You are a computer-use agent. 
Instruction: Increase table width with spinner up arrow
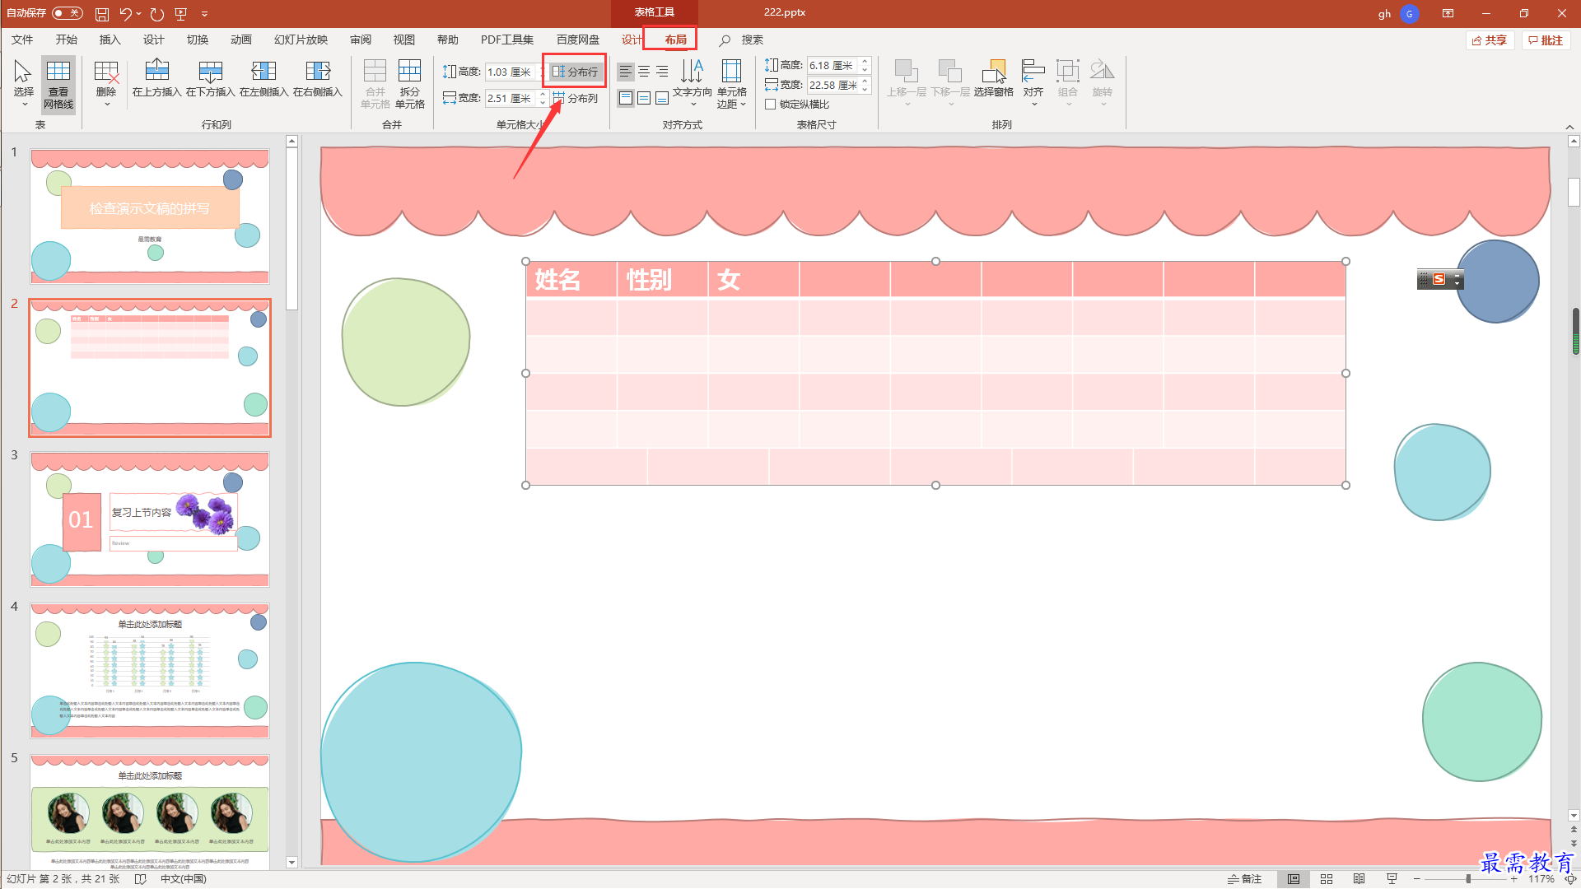865,81
